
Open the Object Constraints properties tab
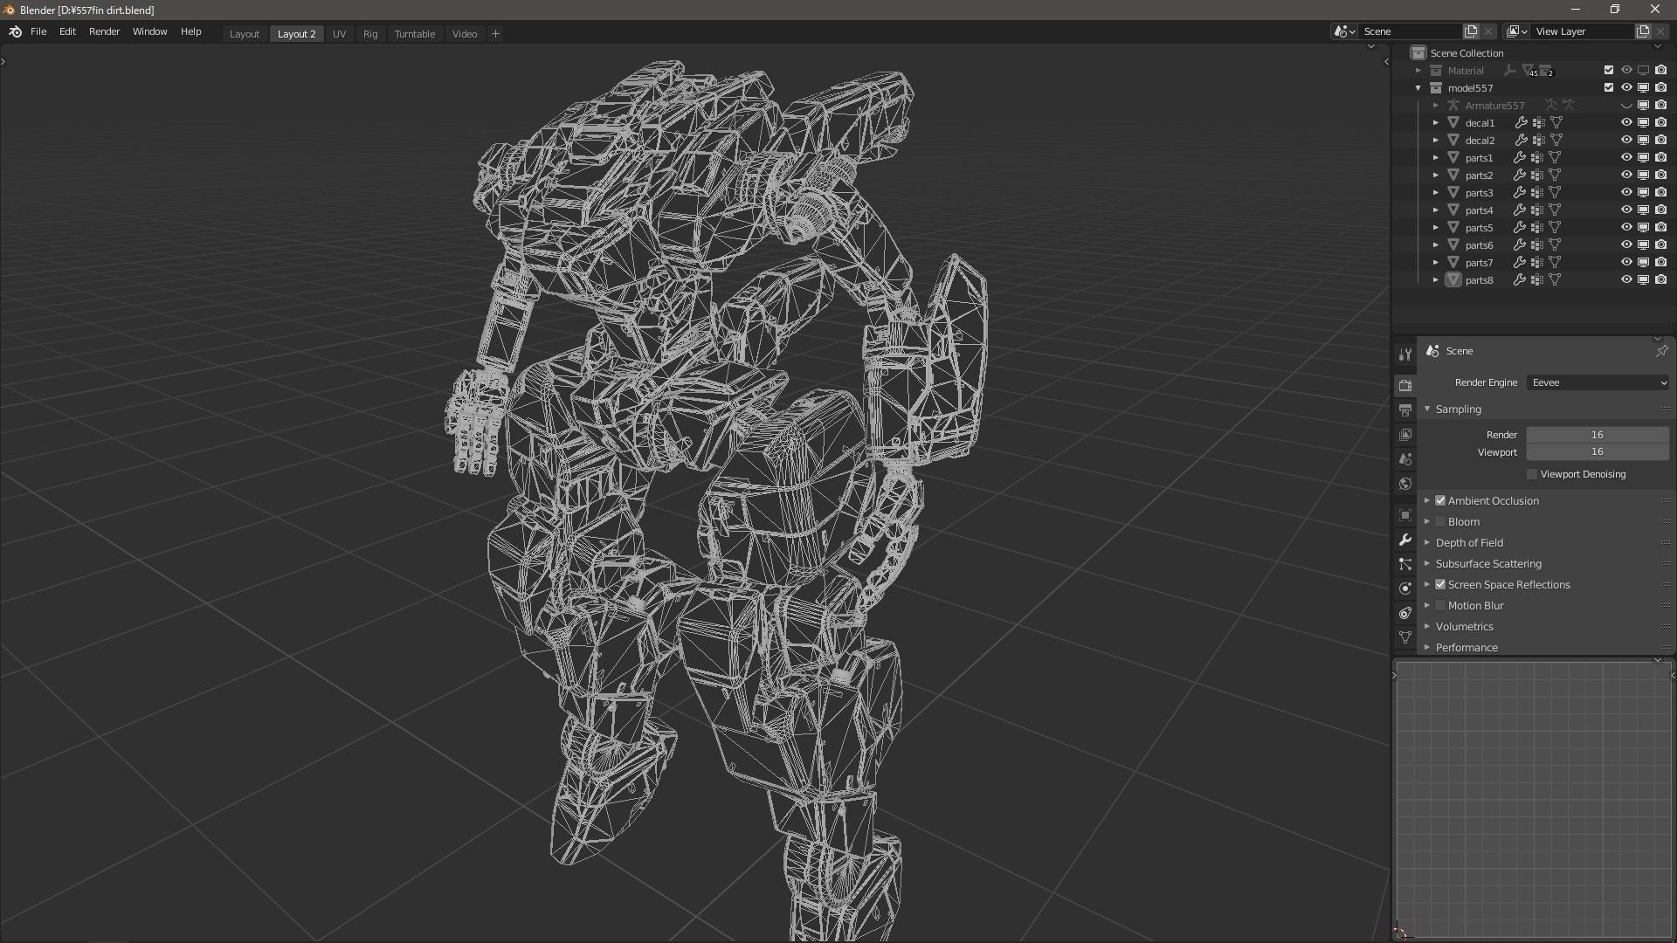pos(1404,613)
